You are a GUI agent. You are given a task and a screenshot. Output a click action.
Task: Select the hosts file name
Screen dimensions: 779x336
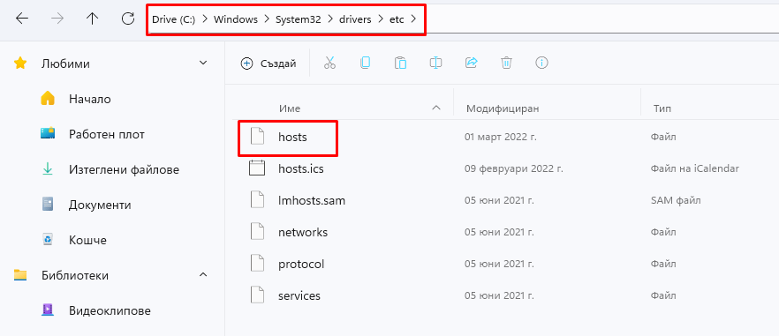pos(292,137)
